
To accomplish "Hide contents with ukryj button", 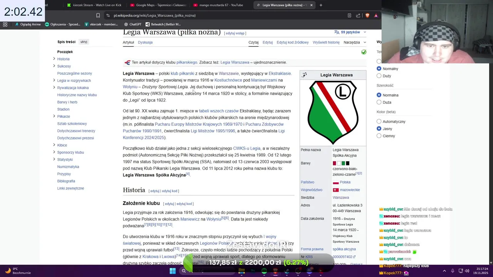I will 84,42.
